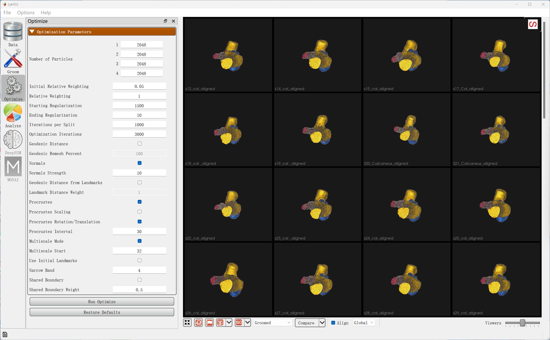Open the Analyze module
This screenshot has height=340, width=550.
pyautogui.click(x=13, y=115)
